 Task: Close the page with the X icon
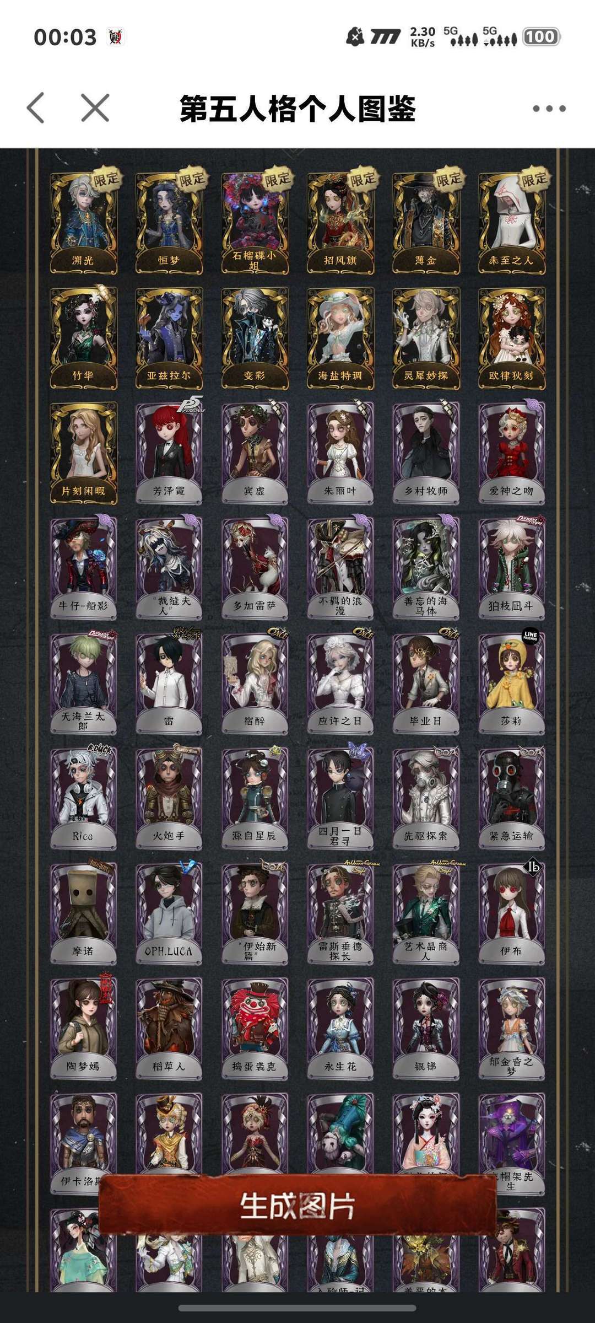[95, 107]
